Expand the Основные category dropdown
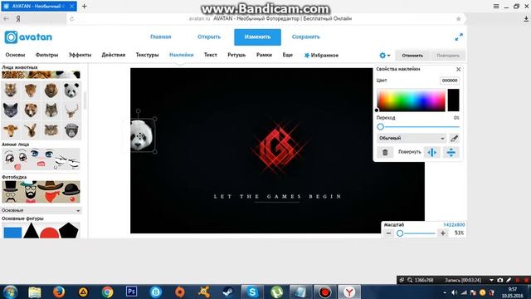The width and height of the screenshot is (531, 299). (x=41, y=210)
